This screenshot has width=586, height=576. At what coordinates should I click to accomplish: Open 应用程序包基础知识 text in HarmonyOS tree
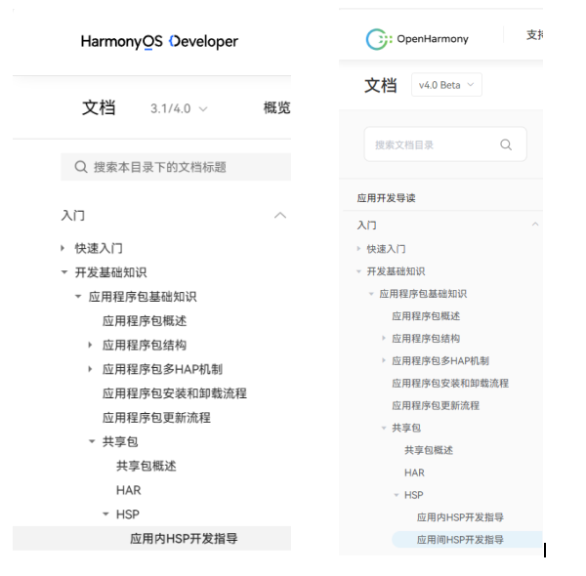click(143, 297)
